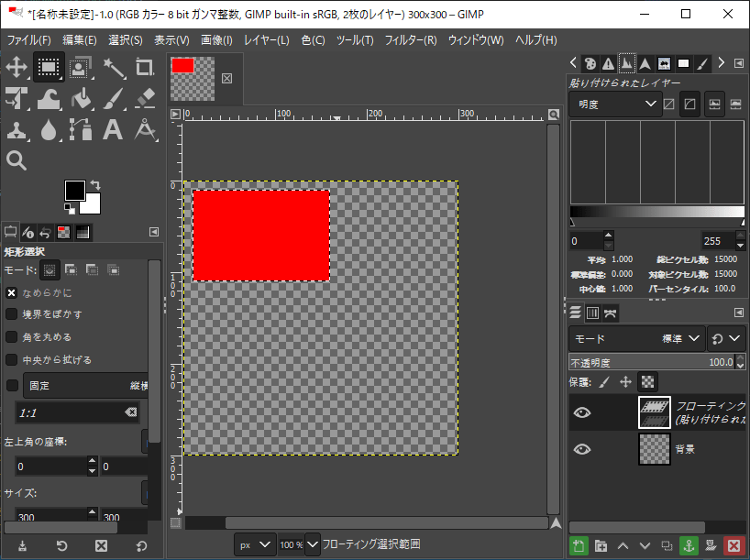The image size is (750, 560).
Task: Check the 角を丸める option
Action: [11, 338]
